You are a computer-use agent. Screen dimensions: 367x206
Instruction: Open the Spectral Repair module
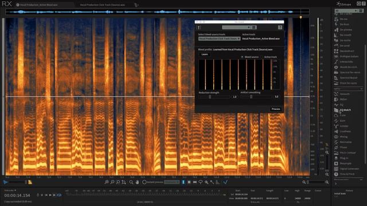[x=349, y=78]
